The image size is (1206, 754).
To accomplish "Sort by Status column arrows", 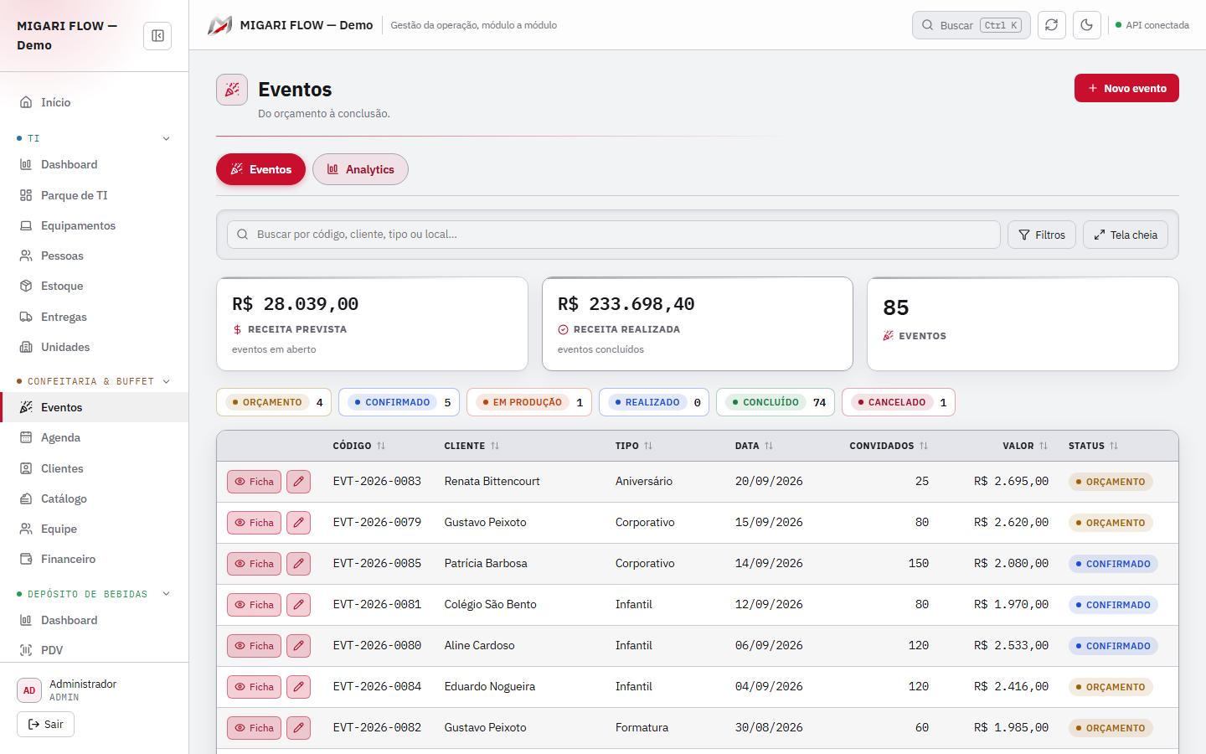I will tap(1114, 446).
